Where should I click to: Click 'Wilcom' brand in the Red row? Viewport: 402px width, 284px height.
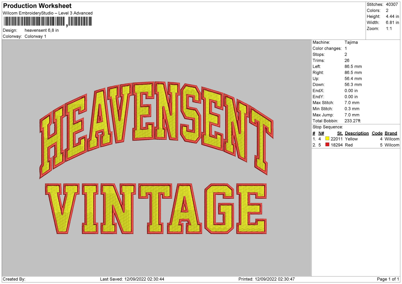coord(392,145)
